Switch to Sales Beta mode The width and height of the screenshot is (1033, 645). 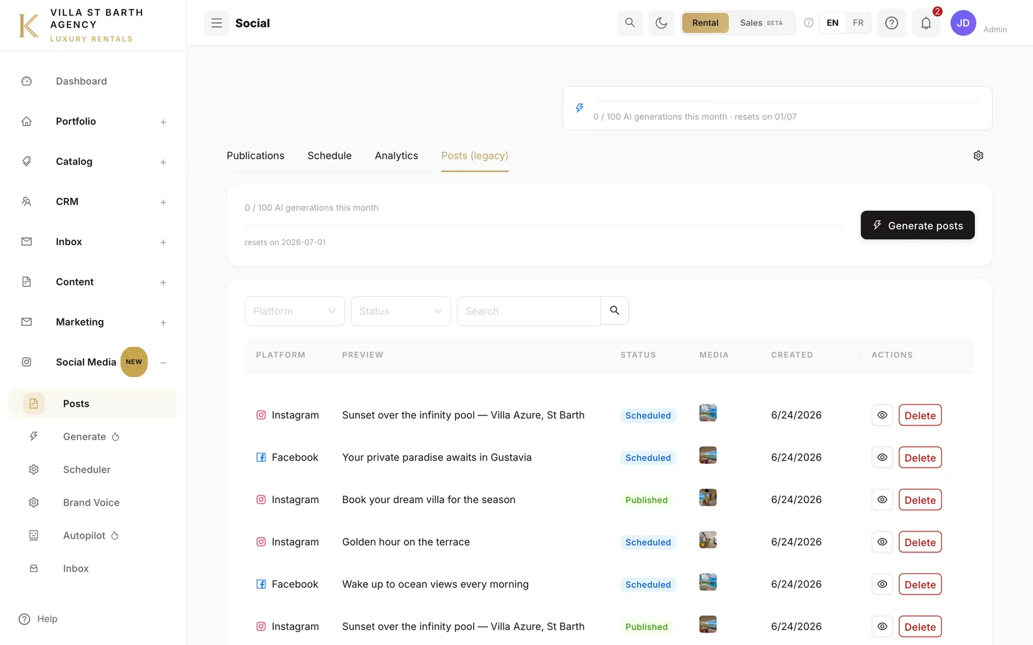click(x=761, y=23)
